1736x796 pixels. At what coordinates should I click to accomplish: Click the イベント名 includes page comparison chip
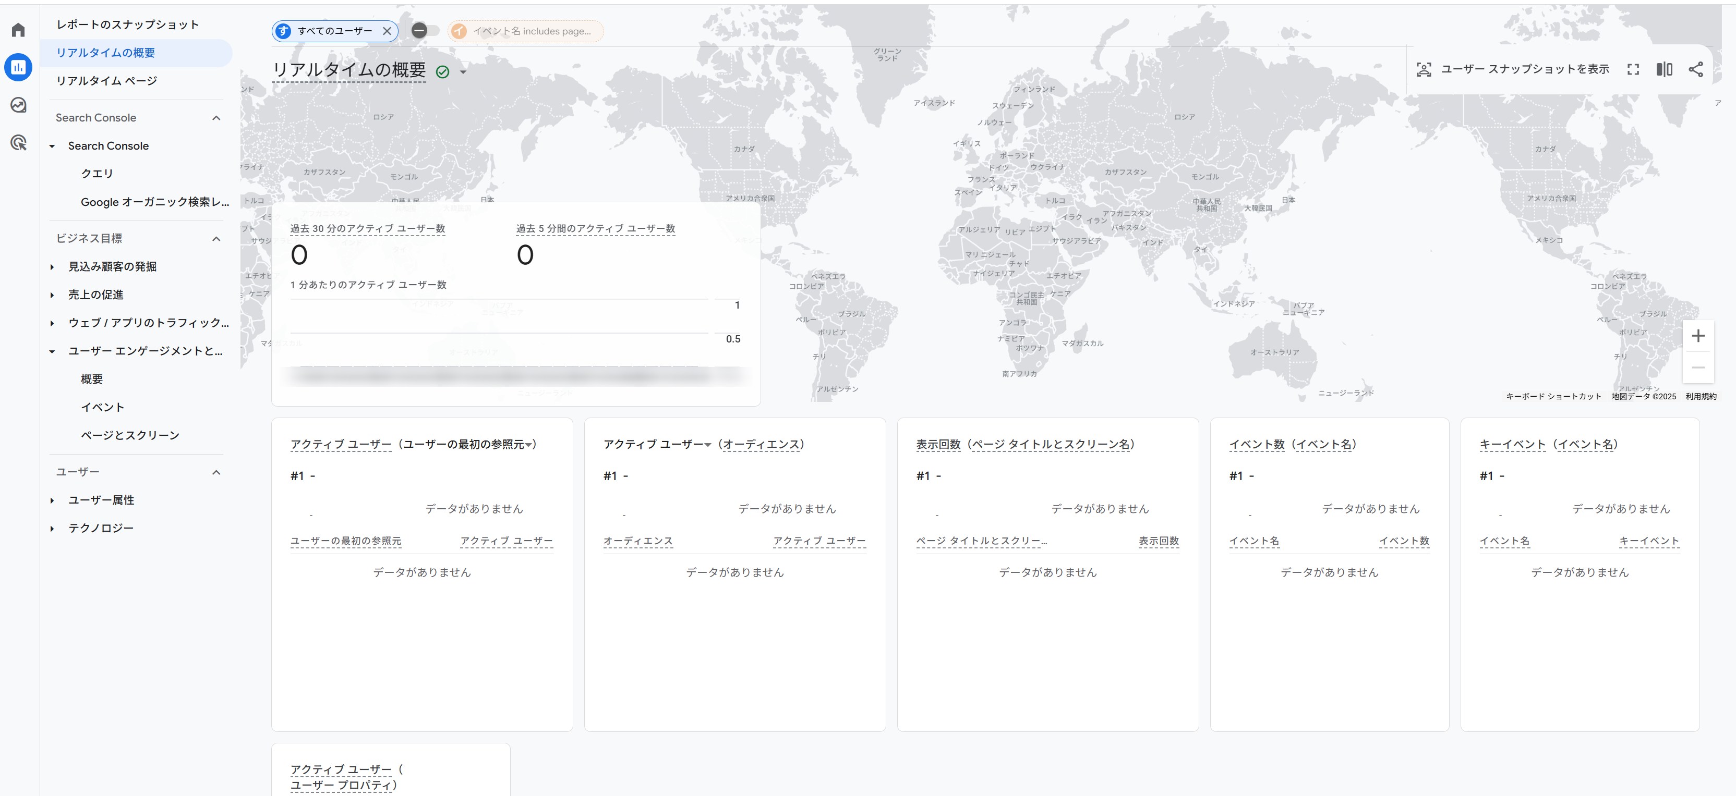[x=526, y=31]
